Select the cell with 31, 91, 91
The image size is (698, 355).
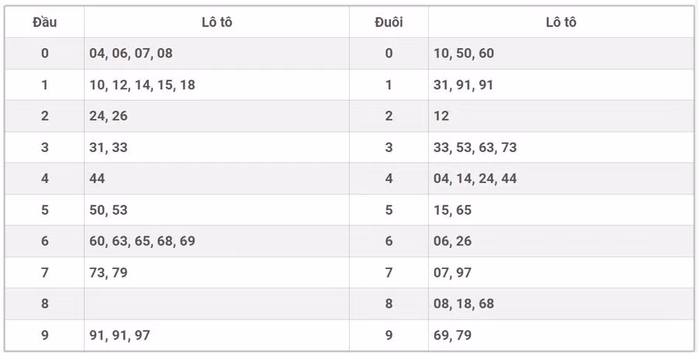464,85
